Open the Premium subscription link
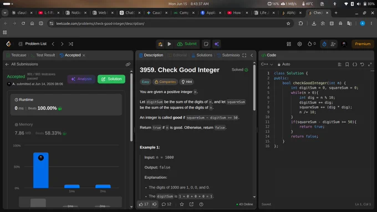This screenshot has width=377, height=212. [x=363, y=44]
